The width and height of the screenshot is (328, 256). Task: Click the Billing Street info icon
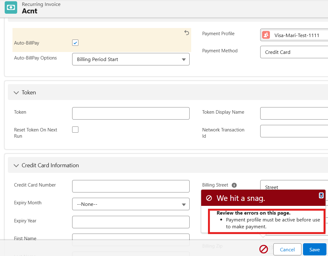(x=234, y=185)
